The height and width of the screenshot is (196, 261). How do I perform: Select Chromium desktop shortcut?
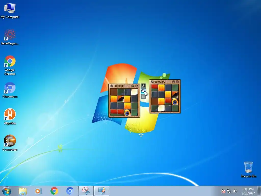(x=10, y=90)
